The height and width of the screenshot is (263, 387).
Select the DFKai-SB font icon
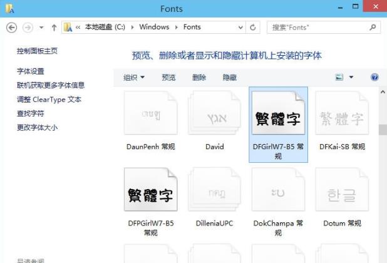tap(341, 114)
